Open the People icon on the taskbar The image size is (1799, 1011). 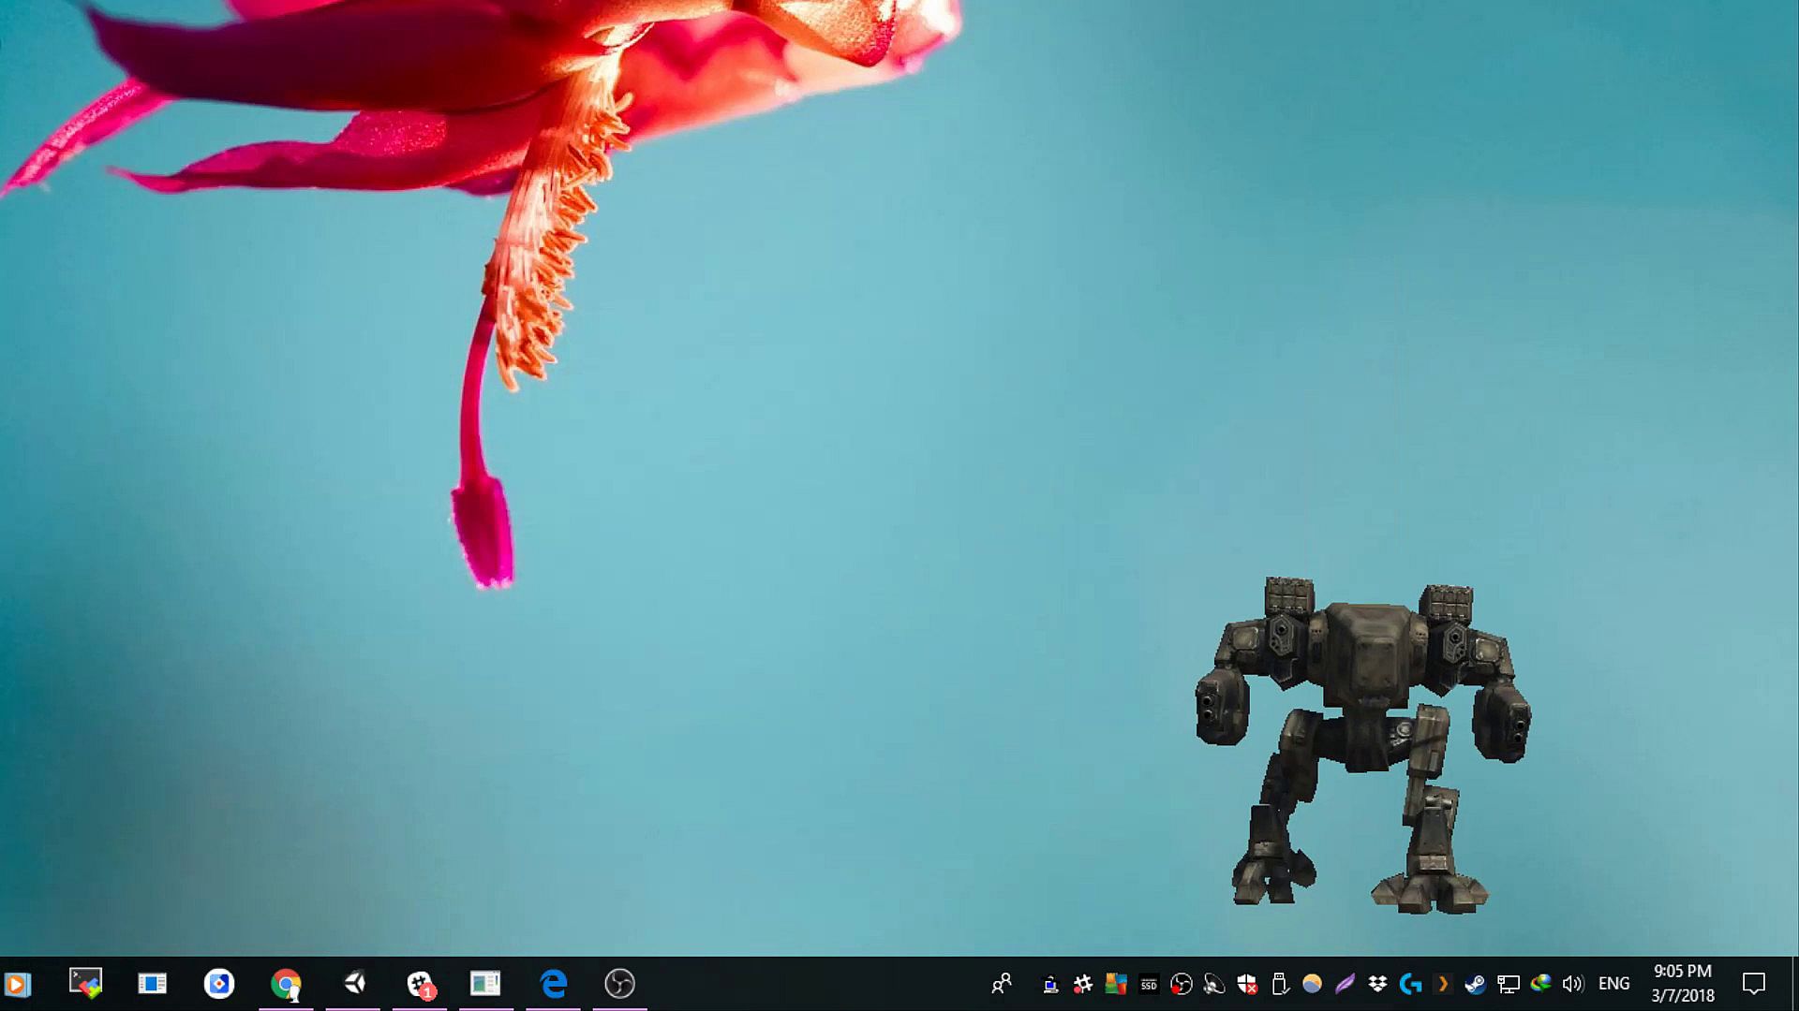click(1002, 984)
